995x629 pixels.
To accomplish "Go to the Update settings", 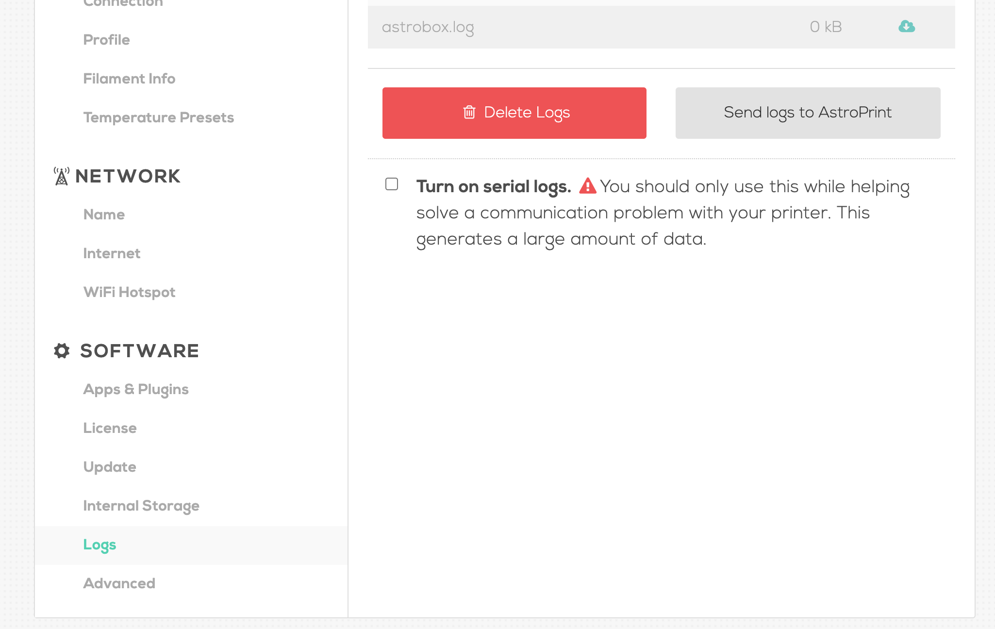I will pyautogui.click(x=110, y=467).
